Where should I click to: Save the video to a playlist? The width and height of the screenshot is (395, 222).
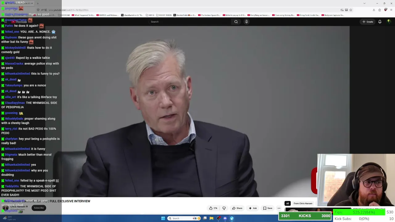pos(268,208)
